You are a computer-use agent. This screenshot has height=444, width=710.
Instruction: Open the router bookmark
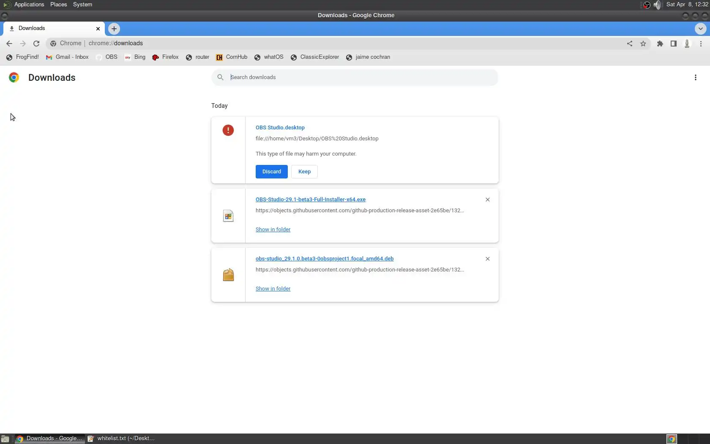tap(198, 57)
